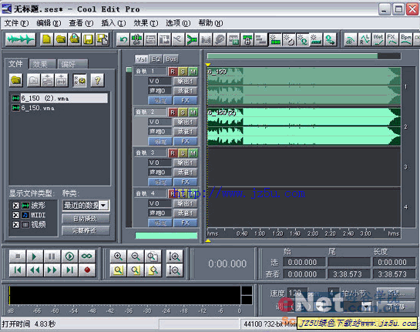Image resolution: width=420 pixels, height=332 pixels.
Task: Toggle the FX envelope toolbar icon
Action: click(x=392, y=40)
